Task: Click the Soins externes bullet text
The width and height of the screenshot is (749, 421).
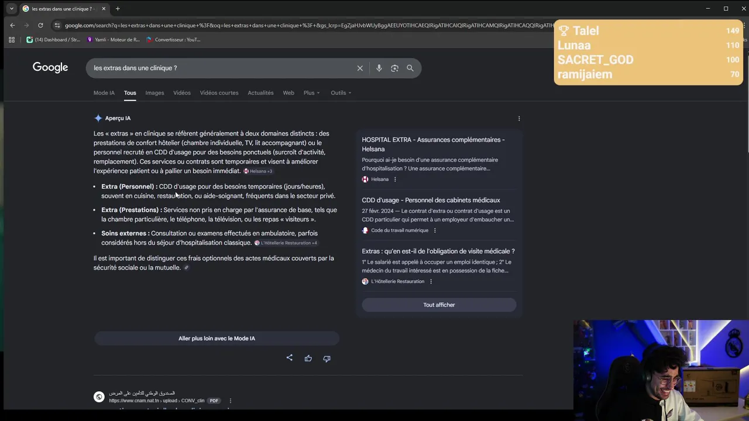Action: (x=209, y=238)
